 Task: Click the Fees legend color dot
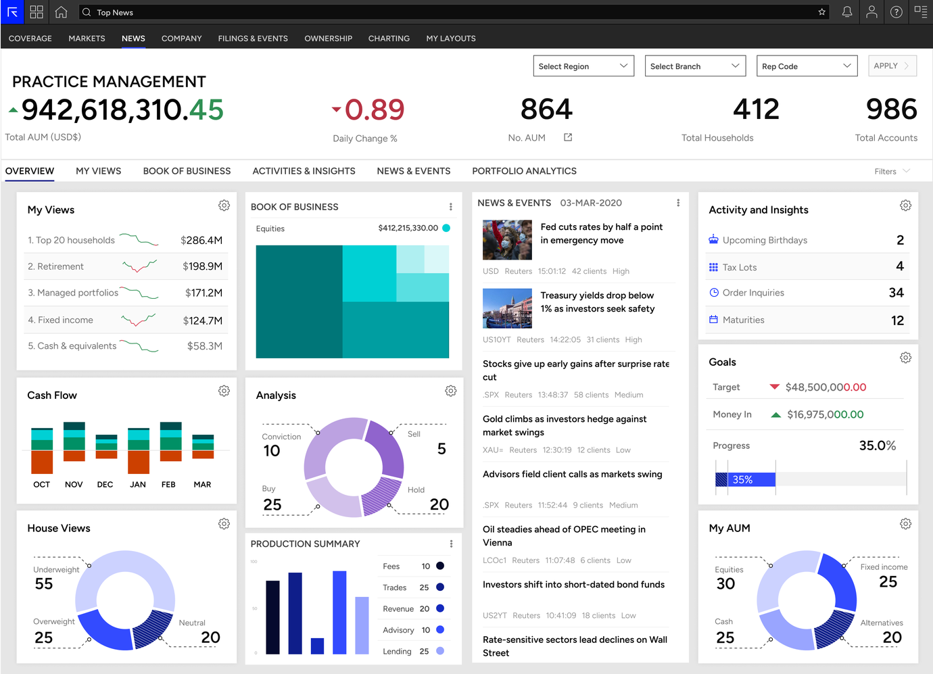(440, 566)
